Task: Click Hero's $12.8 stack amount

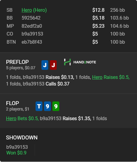Action: pyautogui.click(x=98, y=10)
